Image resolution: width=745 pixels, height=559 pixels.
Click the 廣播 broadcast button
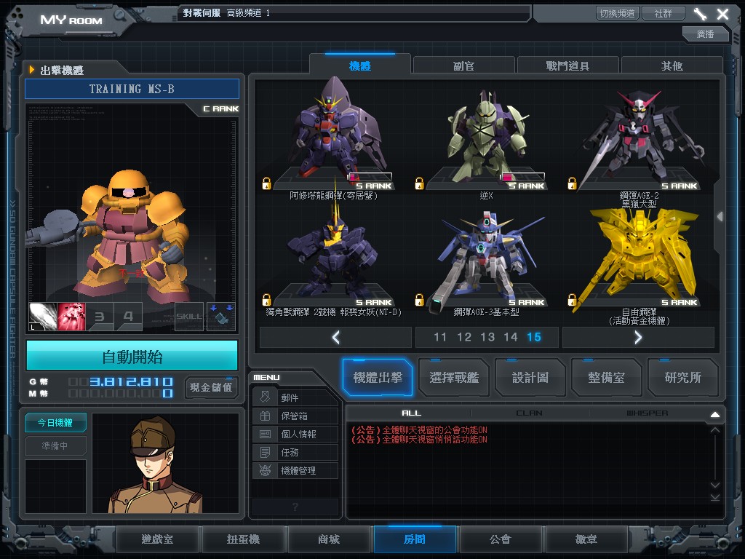(x=706, y=33)
